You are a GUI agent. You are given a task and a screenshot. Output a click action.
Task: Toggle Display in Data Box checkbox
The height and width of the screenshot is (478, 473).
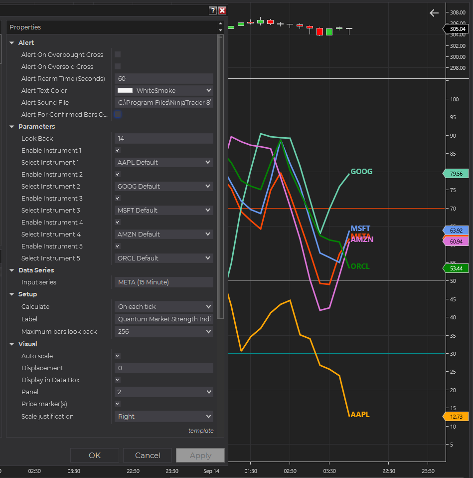click(118, 380)
